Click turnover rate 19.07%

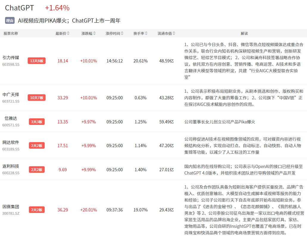pyautogui.click(x=141, y=210)
